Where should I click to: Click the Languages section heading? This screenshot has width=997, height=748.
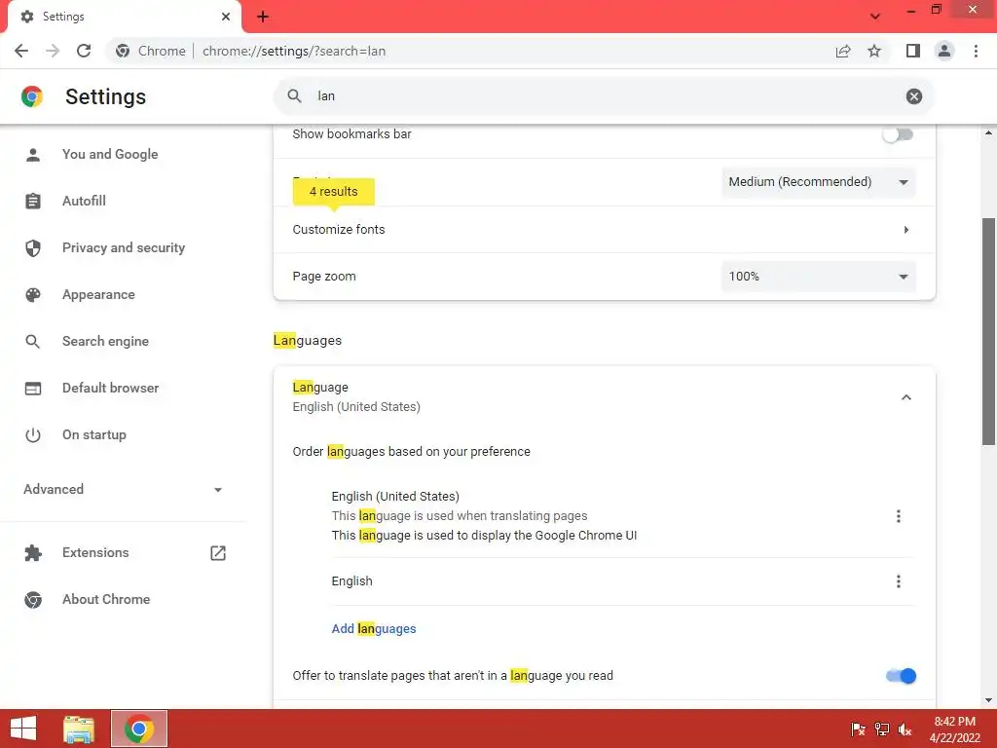(307, 340)
